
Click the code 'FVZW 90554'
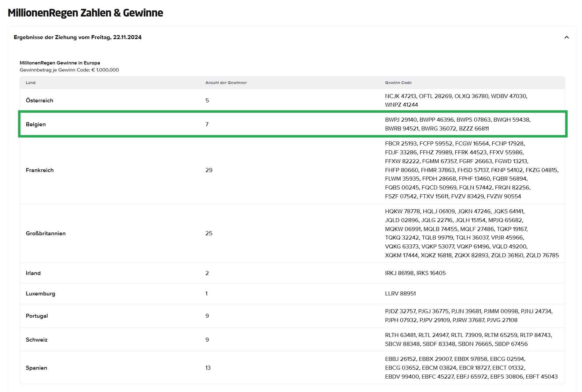point(504,196)
